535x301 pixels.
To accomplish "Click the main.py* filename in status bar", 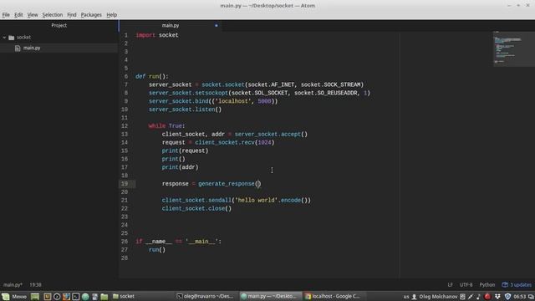I will click(x=13, y=284).
